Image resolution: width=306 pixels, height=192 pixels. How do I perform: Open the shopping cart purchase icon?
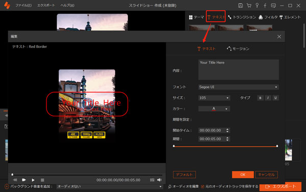click(249, 6)
